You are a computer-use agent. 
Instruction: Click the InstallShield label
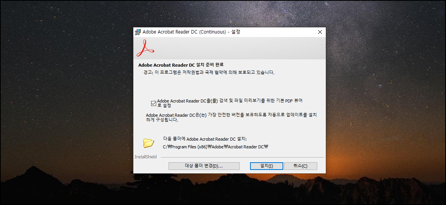point(146,157)
